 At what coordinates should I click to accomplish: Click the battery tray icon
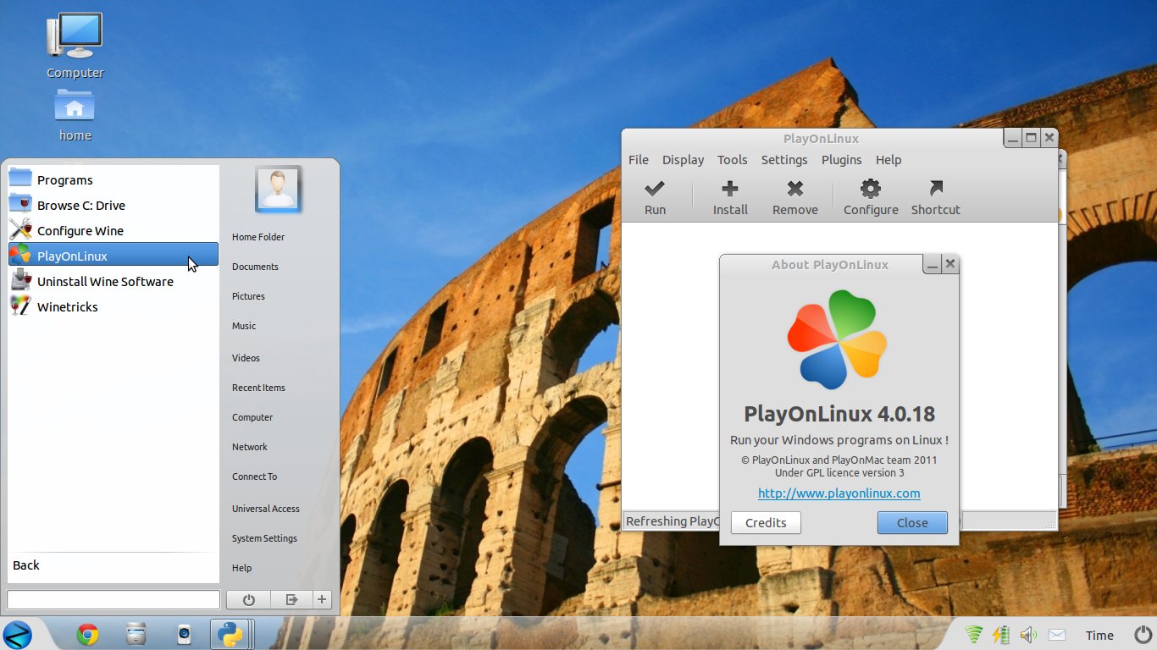1001,635
